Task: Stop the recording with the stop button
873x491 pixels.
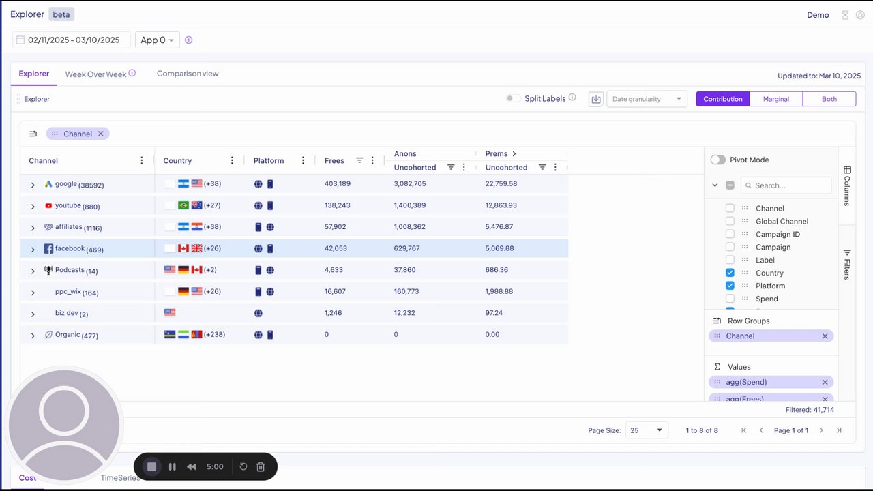Action: point(152,466)
